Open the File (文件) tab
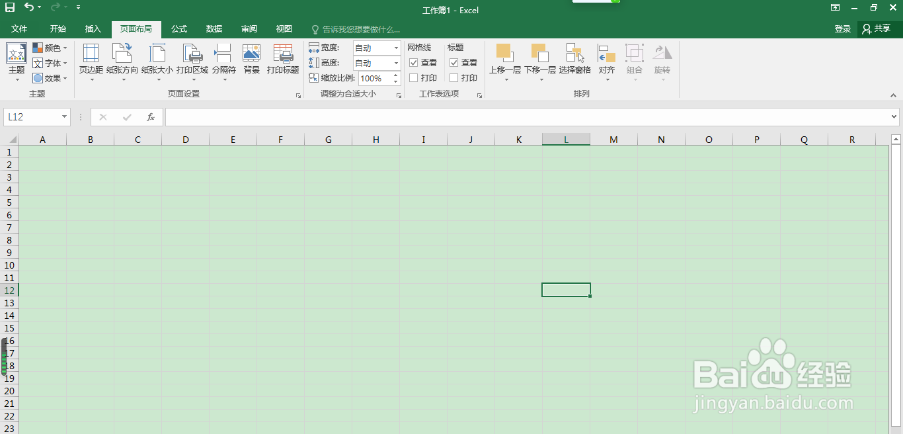The width and height of the screenshot is (903, 434). (19, 29)
